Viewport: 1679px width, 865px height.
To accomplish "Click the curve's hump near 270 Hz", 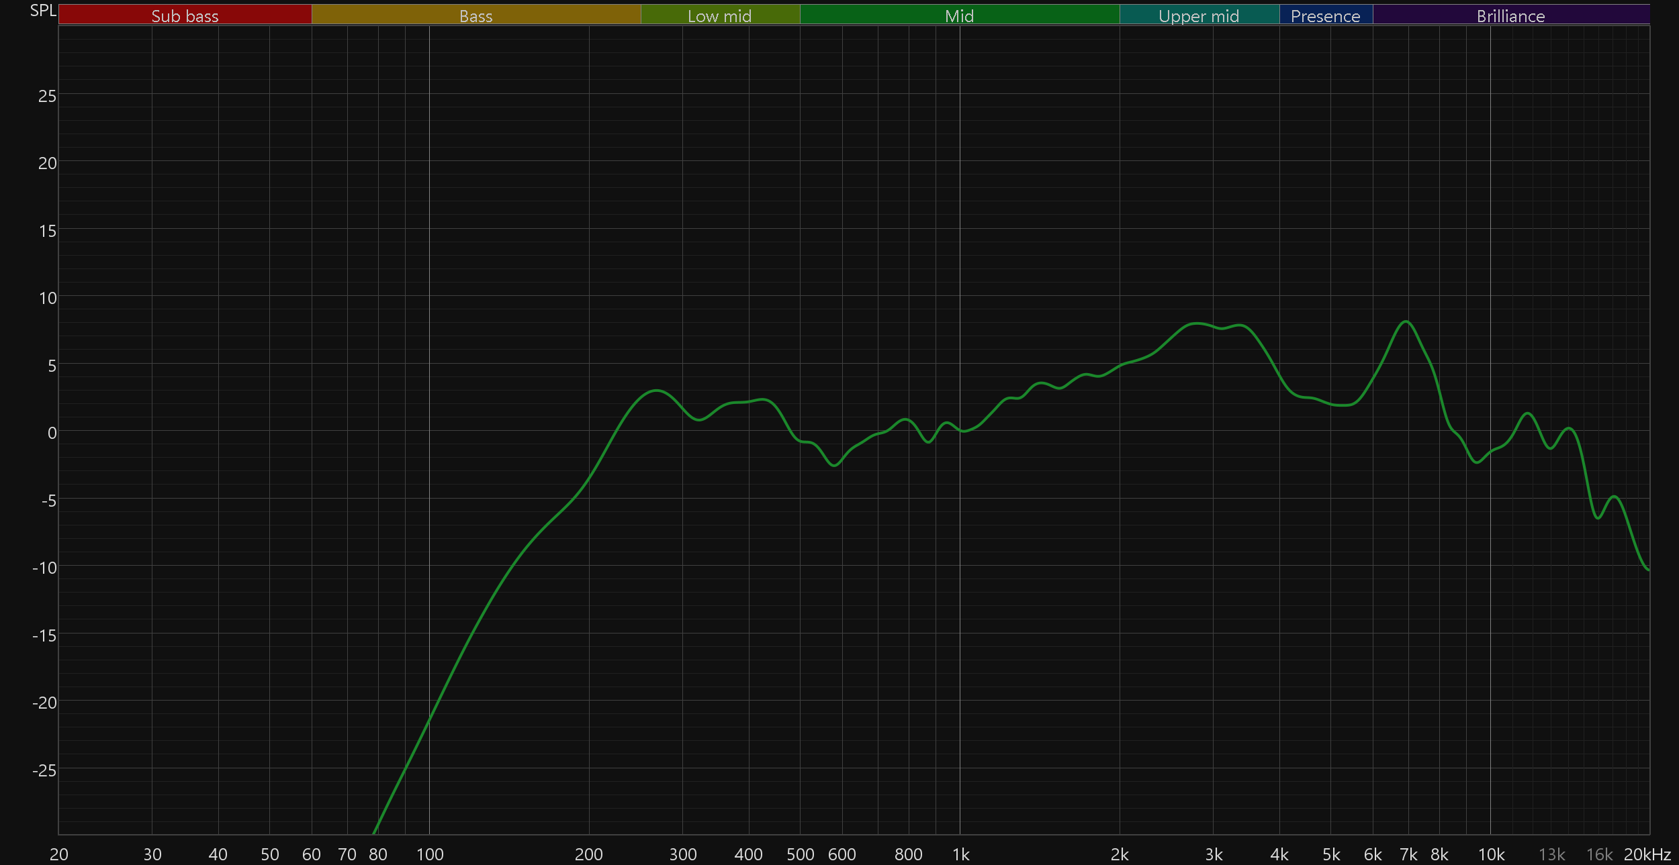I will 655,391.
